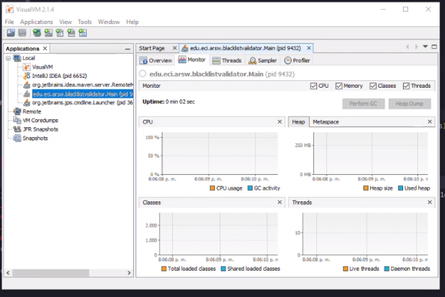This screenshot has height=297, width=445.
Task: Collapse the Local tree node
Action: coord(8,58)
